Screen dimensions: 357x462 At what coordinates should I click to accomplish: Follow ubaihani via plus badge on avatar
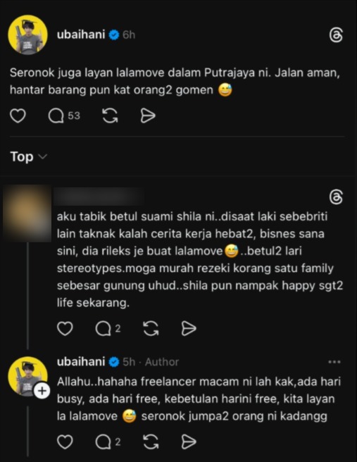click(42, 391)
